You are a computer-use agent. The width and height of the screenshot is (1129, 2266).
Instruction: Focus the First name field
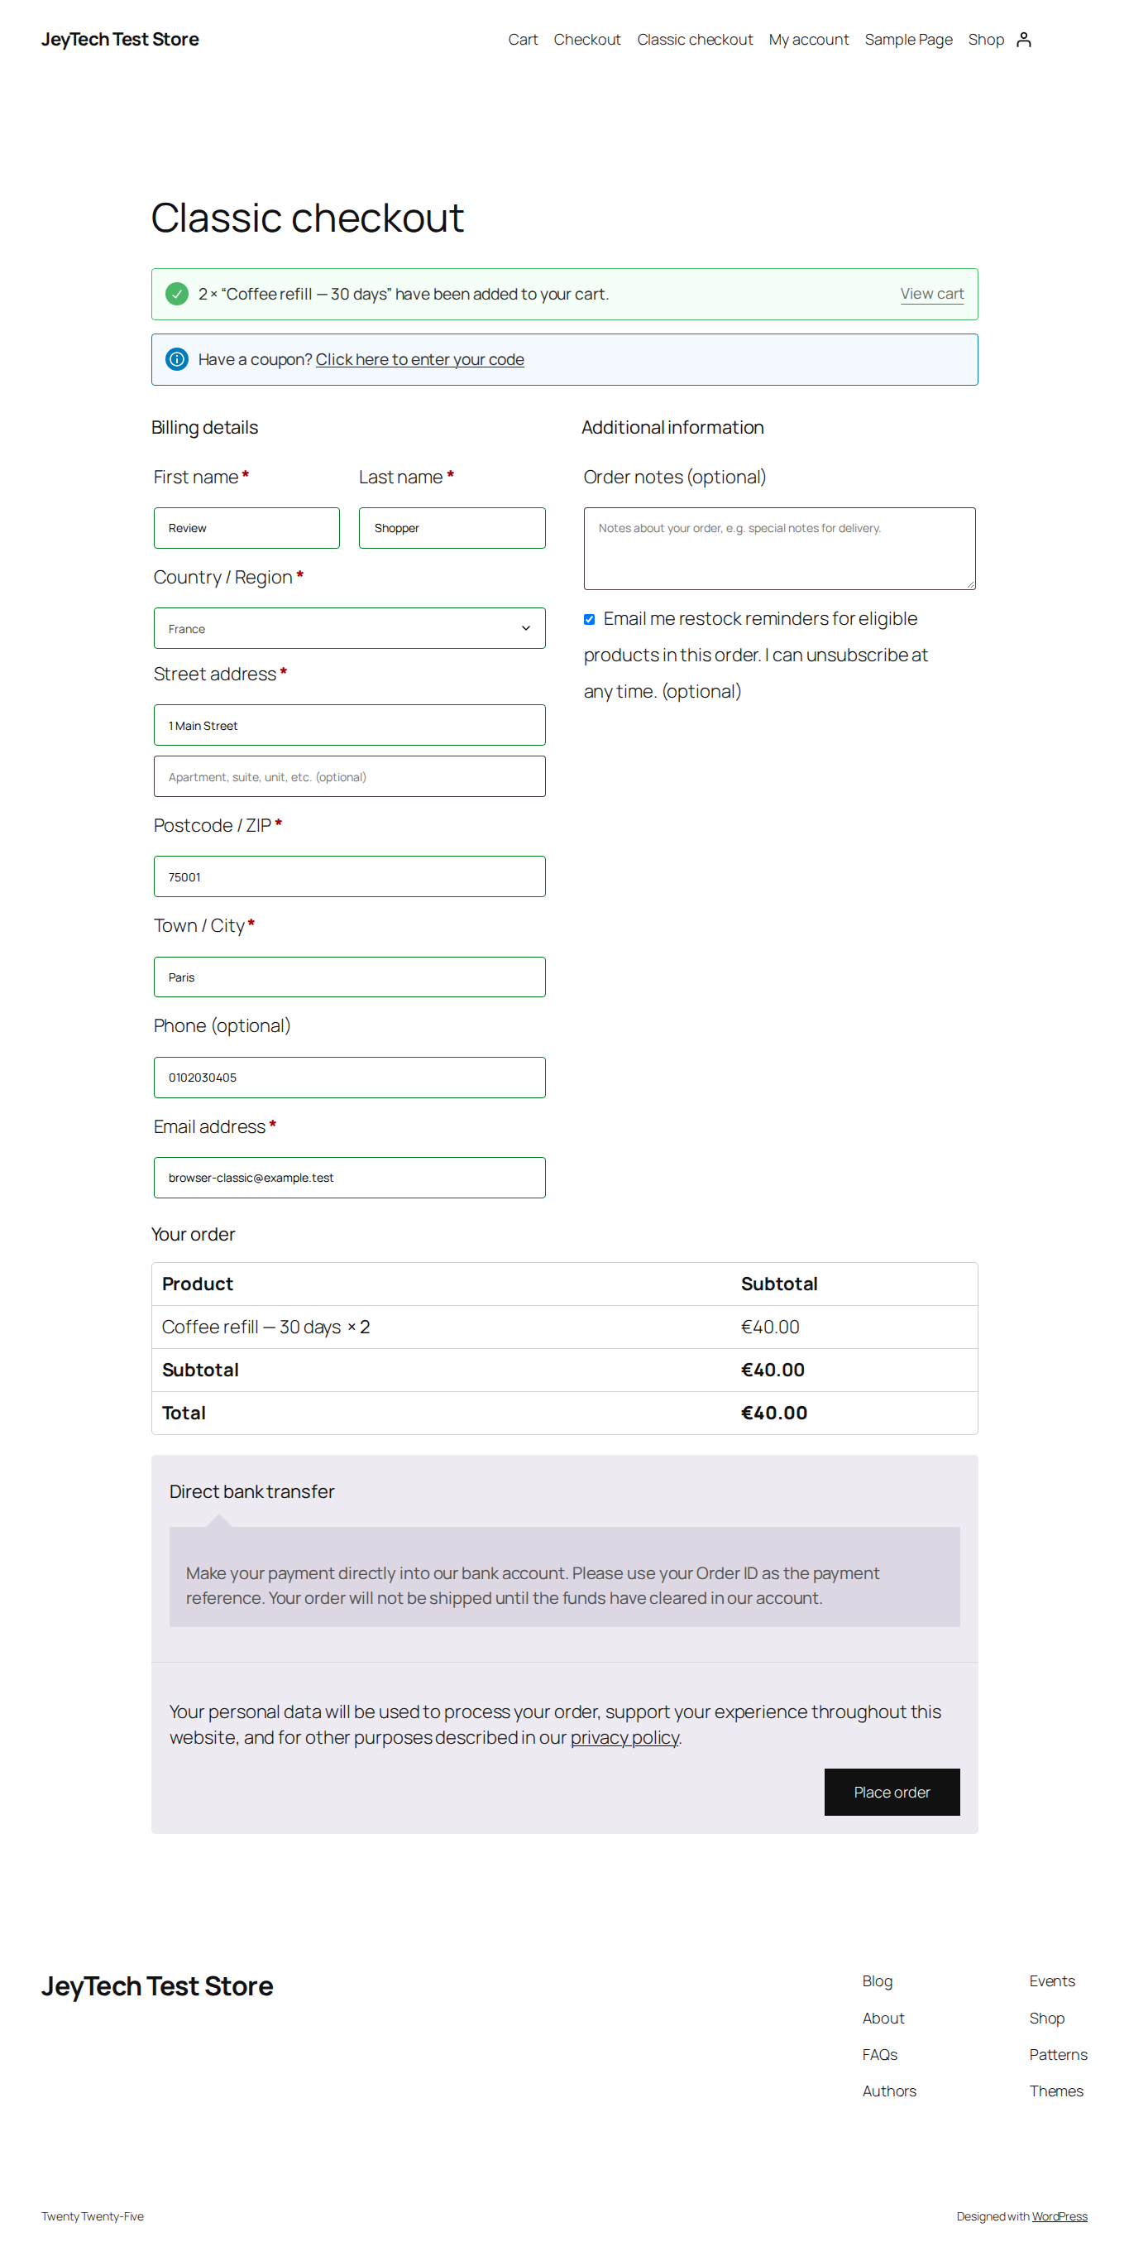(x=246, y=528)
